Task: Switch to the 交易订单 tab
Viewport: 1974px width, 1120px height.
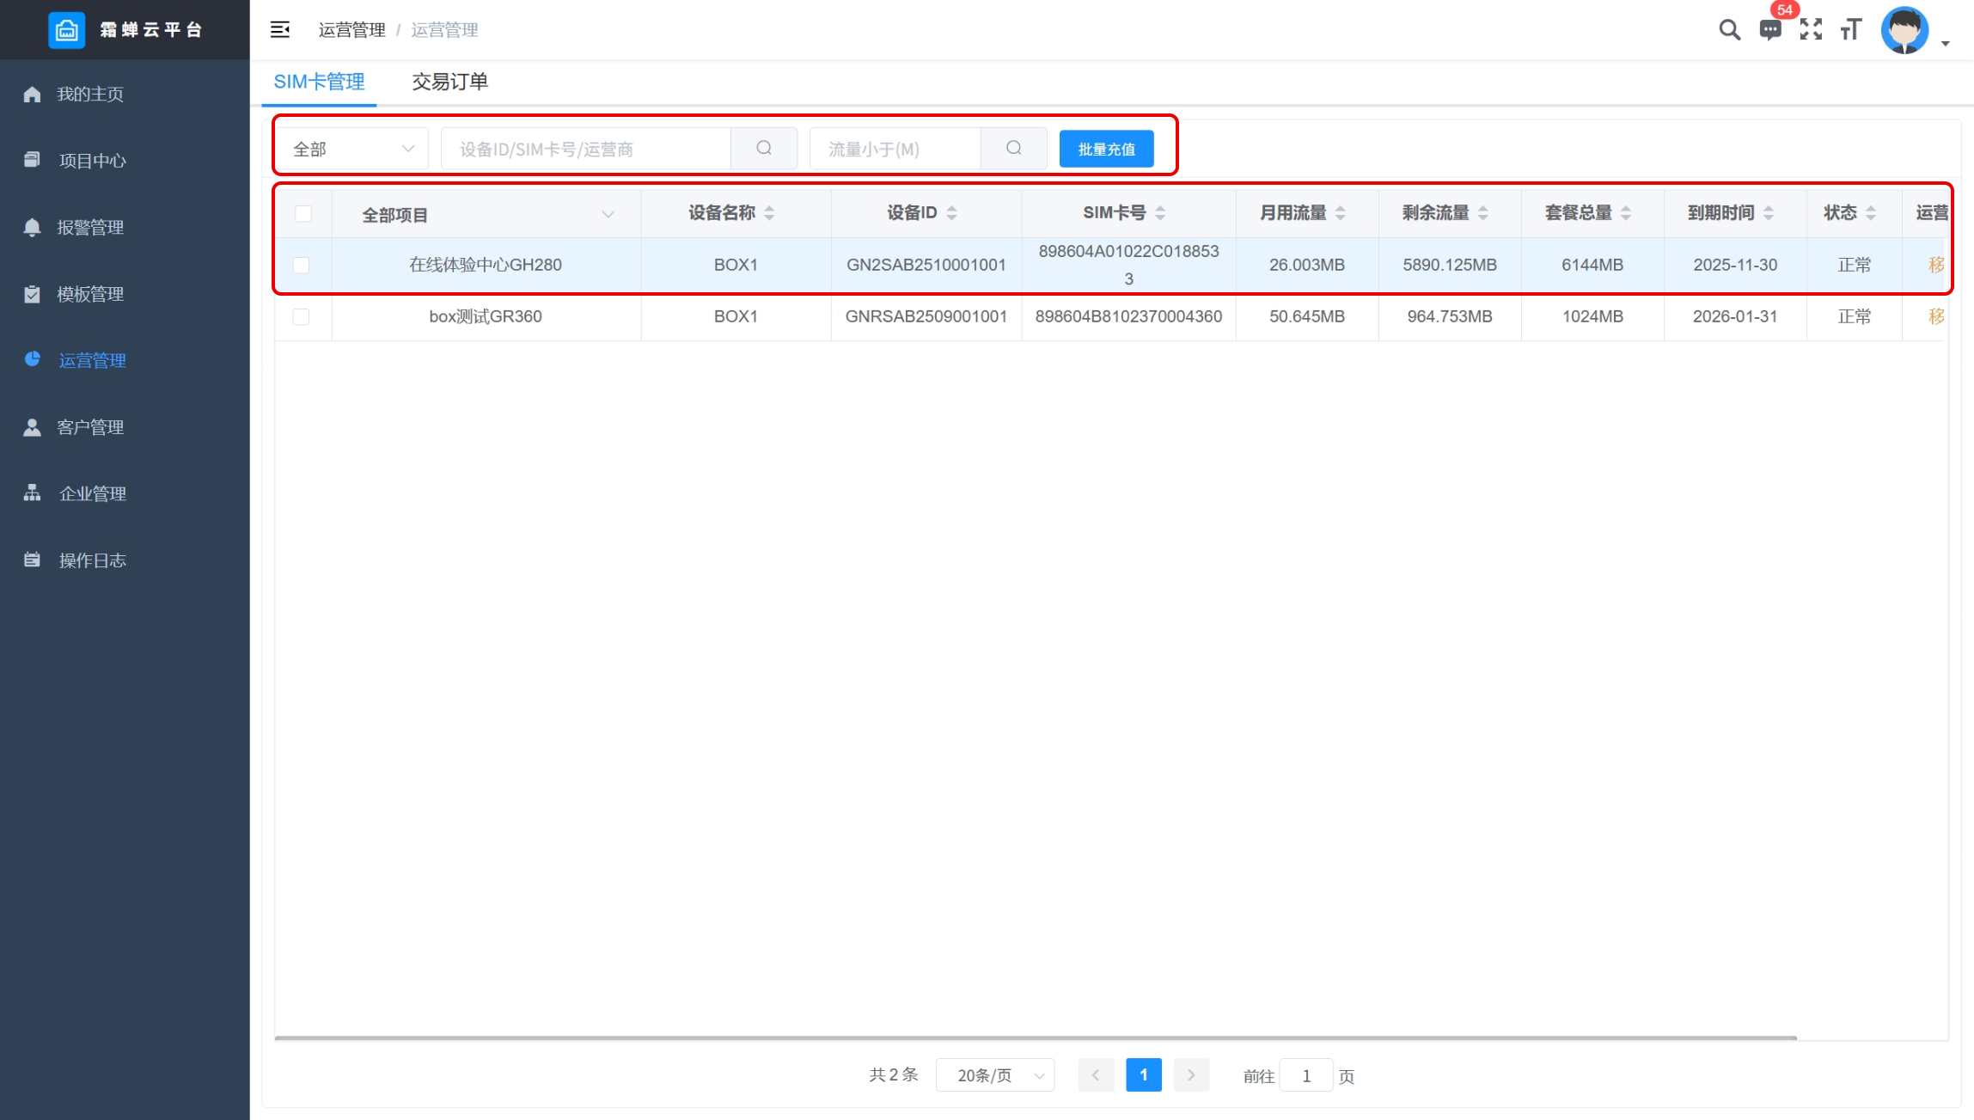Action: (449, 82)
